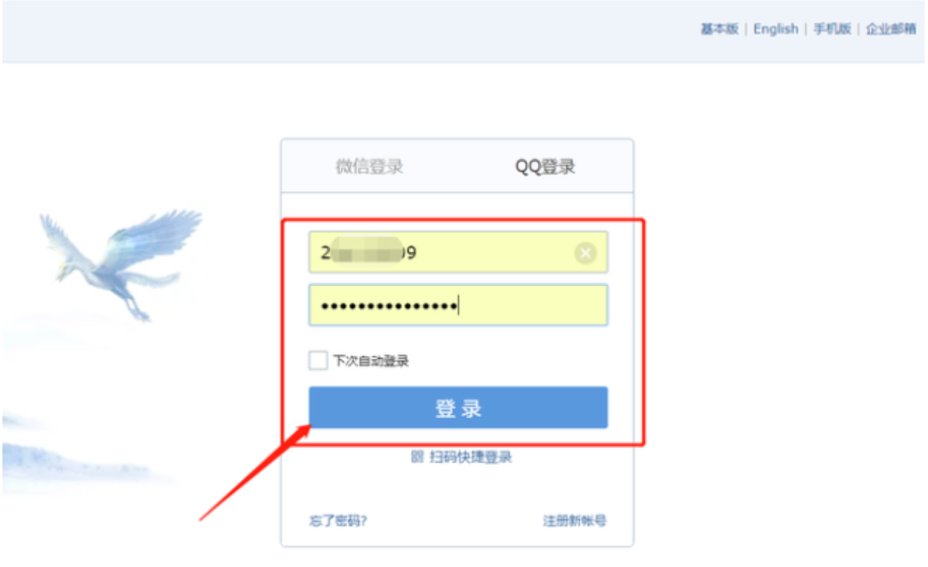Click the partially blurred account number text
The height and width of the screenshot is (567, 928).
coord(368,253)
